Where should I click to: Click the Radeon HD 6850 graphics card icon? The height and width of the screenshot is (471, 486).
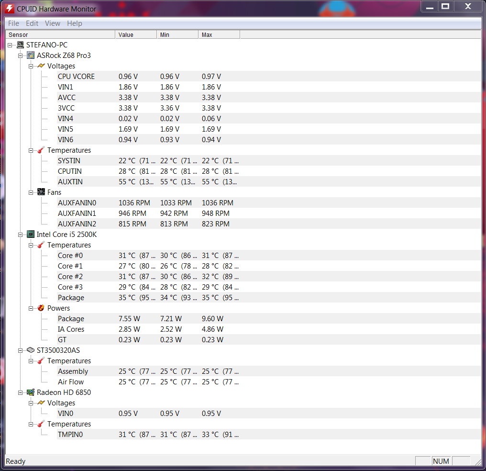[31, 392]
